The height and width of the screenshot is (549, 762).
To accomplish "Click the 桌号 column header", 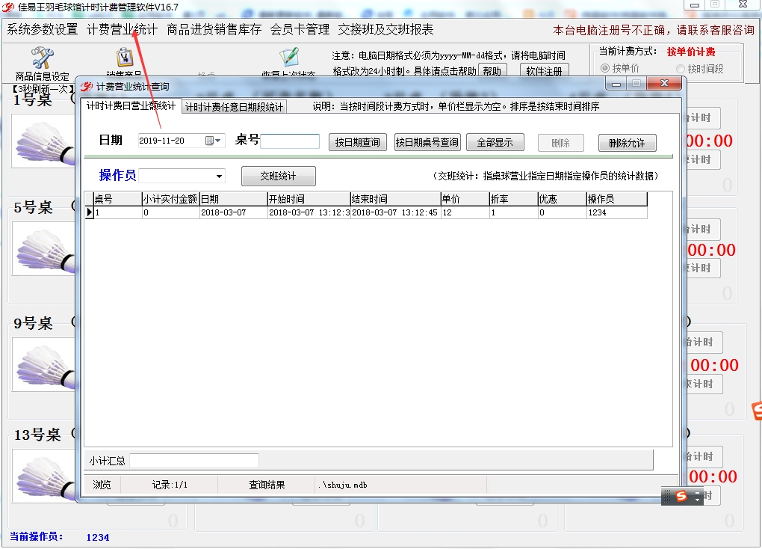I will click(117, 198).
